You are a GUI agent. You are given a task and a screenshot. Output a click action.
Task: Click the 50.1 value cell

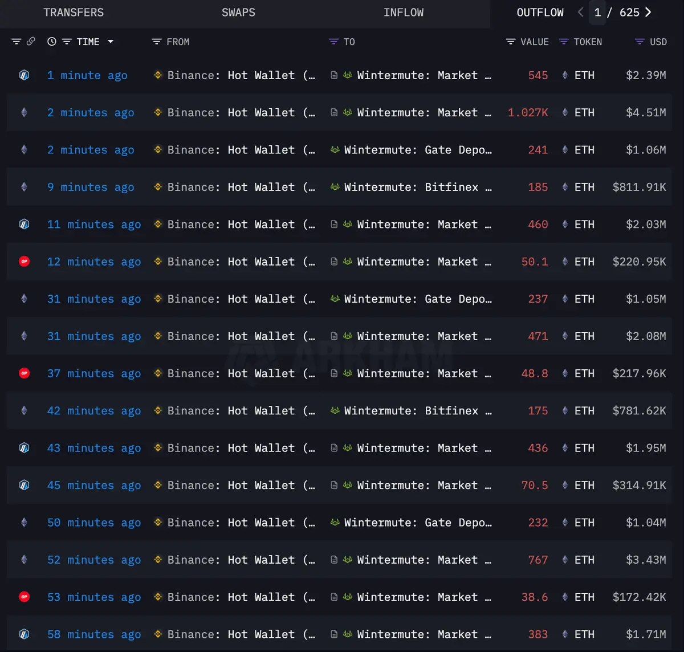535,262
